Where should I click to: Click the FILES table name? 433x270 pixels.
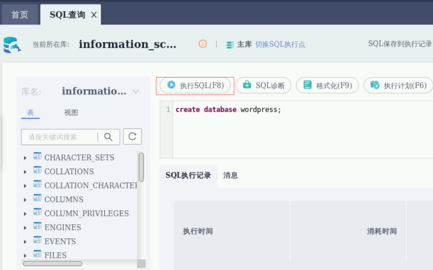tap(55, 255)
